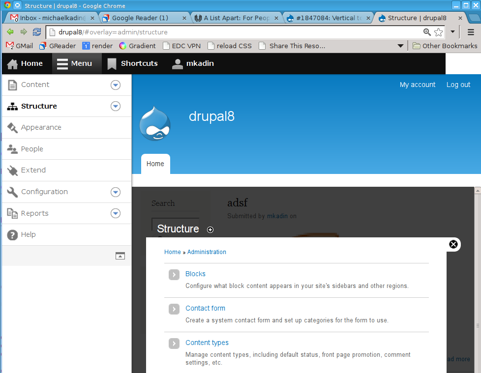Toggle the Menu tray button
This screenshot has height=373, width=481.
point(77,63)
